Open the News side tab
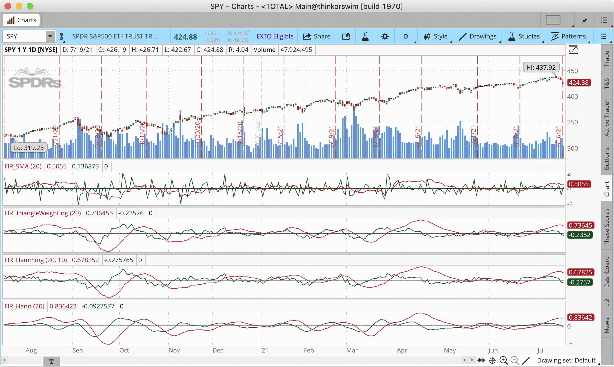The image size is (614, 367). coord(607,325)
